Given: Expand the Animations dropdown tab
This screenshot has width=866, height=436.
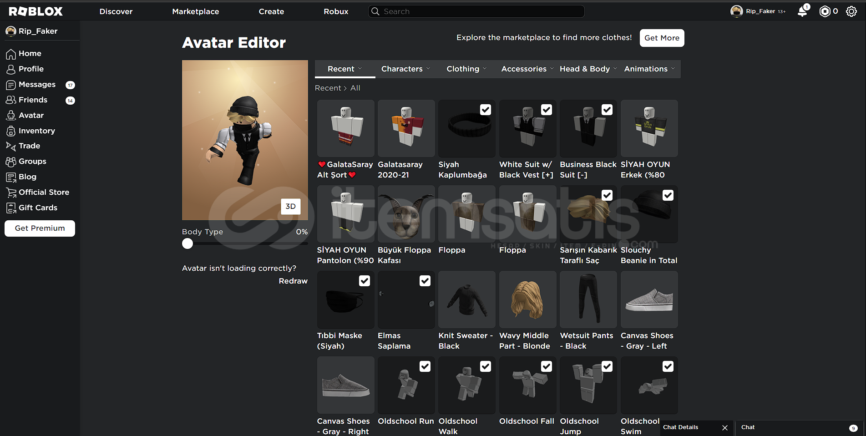Looking at the screenshot, I should click(649, 69).
